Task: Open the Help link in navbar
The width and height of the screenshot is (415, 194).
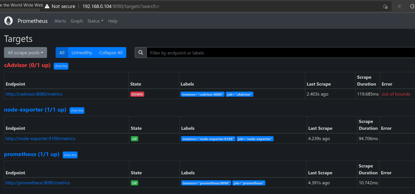Action: tap(113, 21)
